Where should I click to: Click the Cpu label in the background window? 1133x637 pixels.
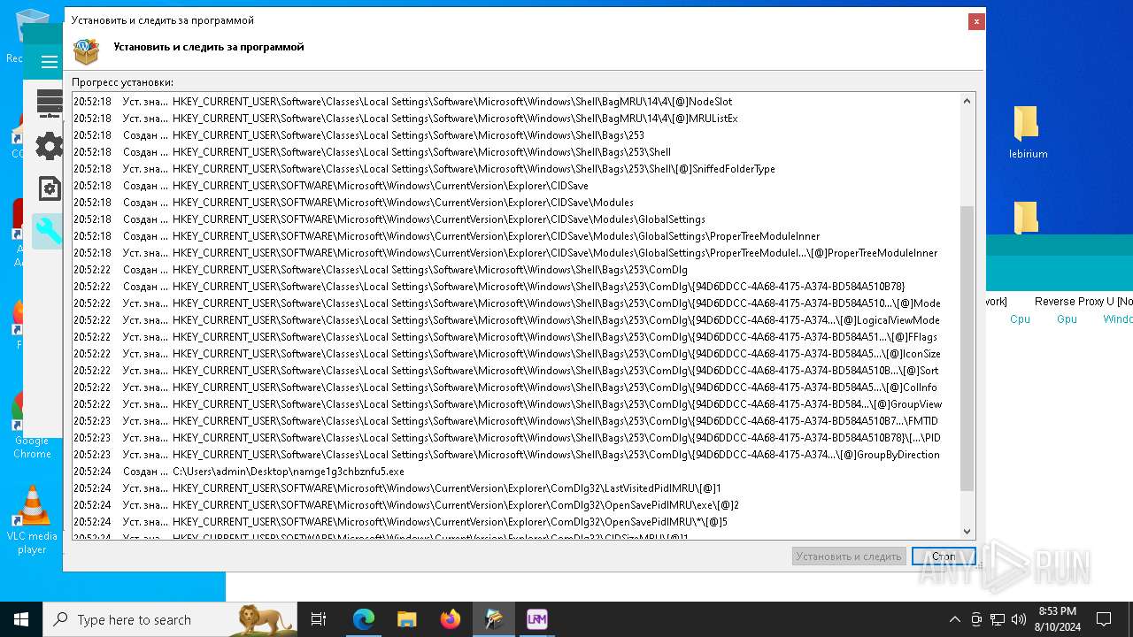1020,318
